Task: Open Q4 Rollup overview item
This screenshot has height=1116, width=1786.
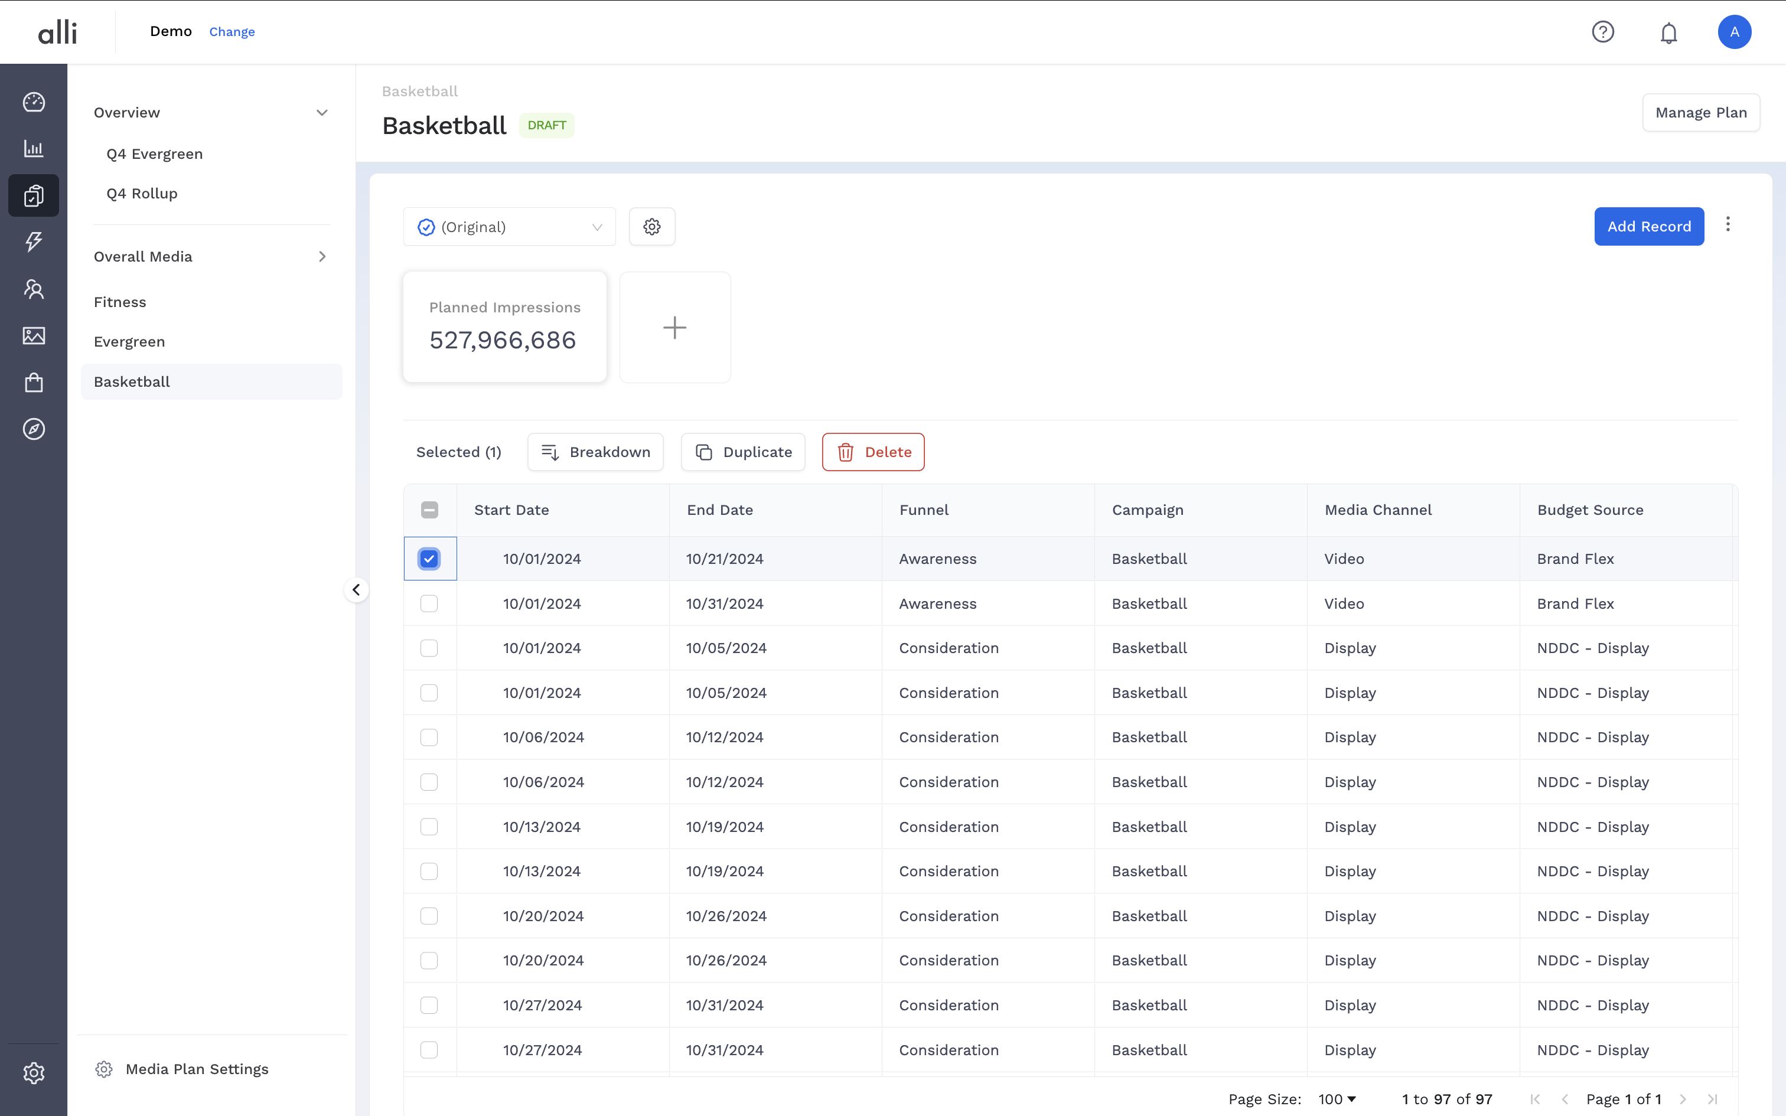Action: (x=142, y=194)
